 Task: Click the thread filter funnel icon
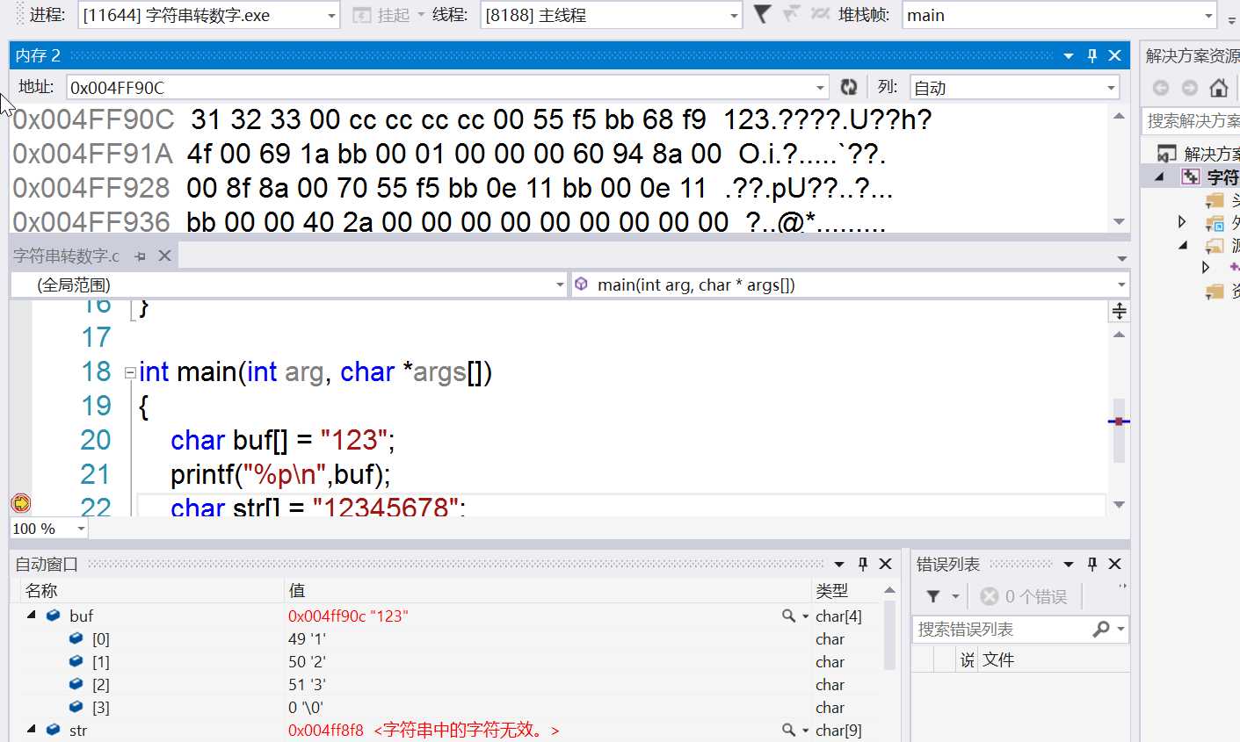(x=763, y=14)
